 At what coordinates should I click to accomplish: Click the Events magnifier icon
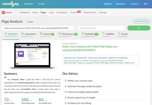pos(119,33)
